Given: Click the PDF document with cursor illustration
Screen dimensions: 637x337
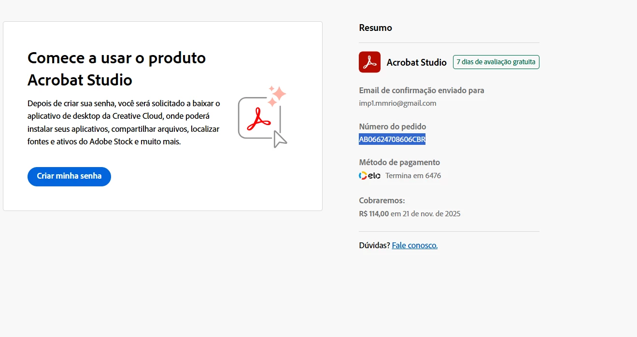Looking at the screenshot, I should (x=262, y=117).
